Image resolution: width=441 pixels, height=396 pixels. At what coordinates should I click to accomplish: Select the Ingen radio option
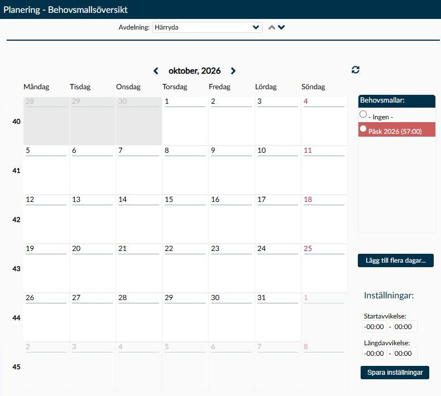[363, 114]
